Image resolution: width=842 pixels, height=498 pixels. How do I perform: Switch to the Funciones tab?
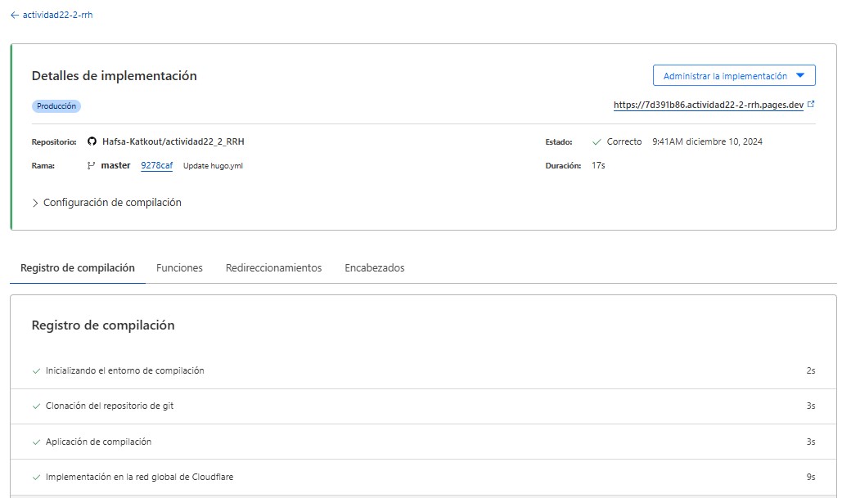(x=179, y=267)
